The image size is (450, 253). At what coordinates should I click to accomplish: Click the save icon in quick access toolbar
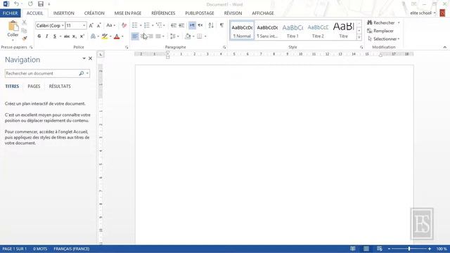point(41,4)
